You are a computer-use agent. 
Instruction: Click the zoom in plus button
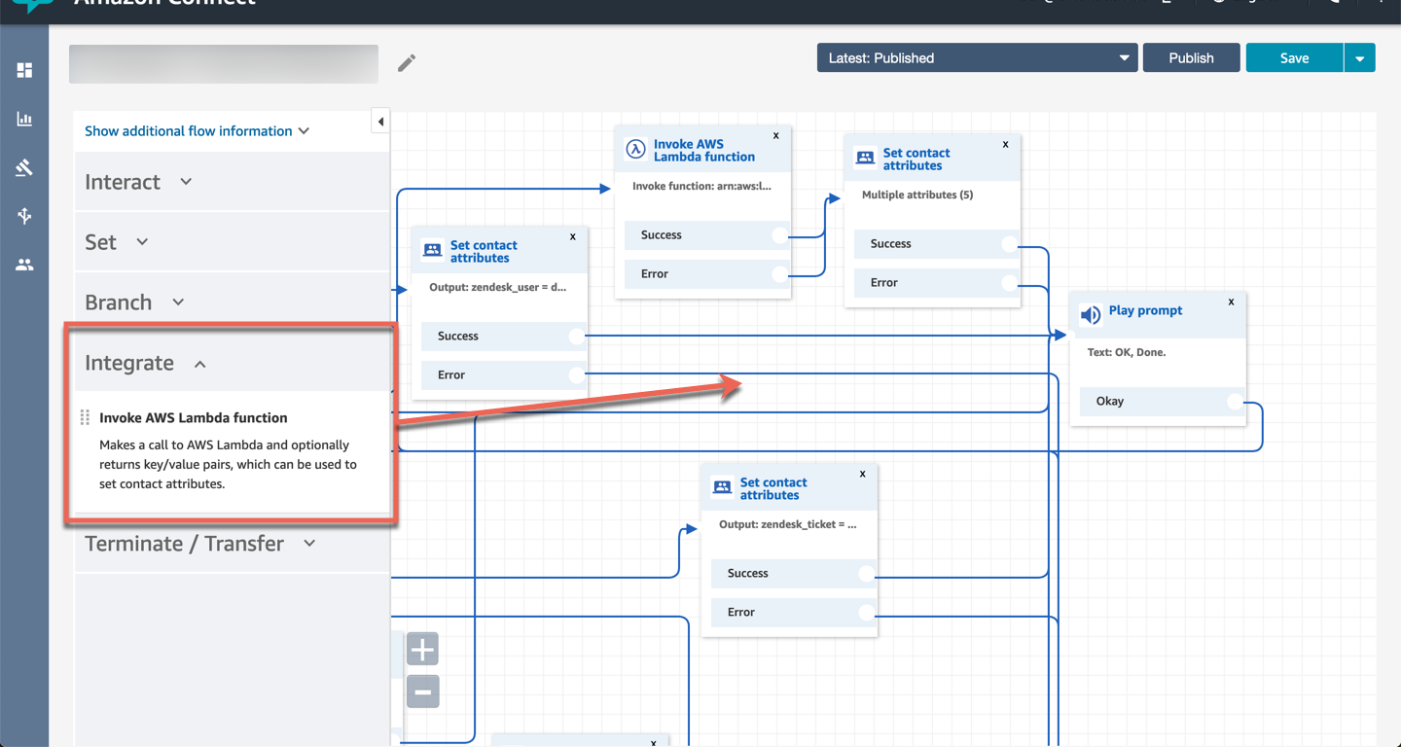[x=422, y=649]
